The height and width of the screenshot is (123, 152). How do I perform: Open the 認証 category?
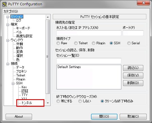click(x=25, y=91)
